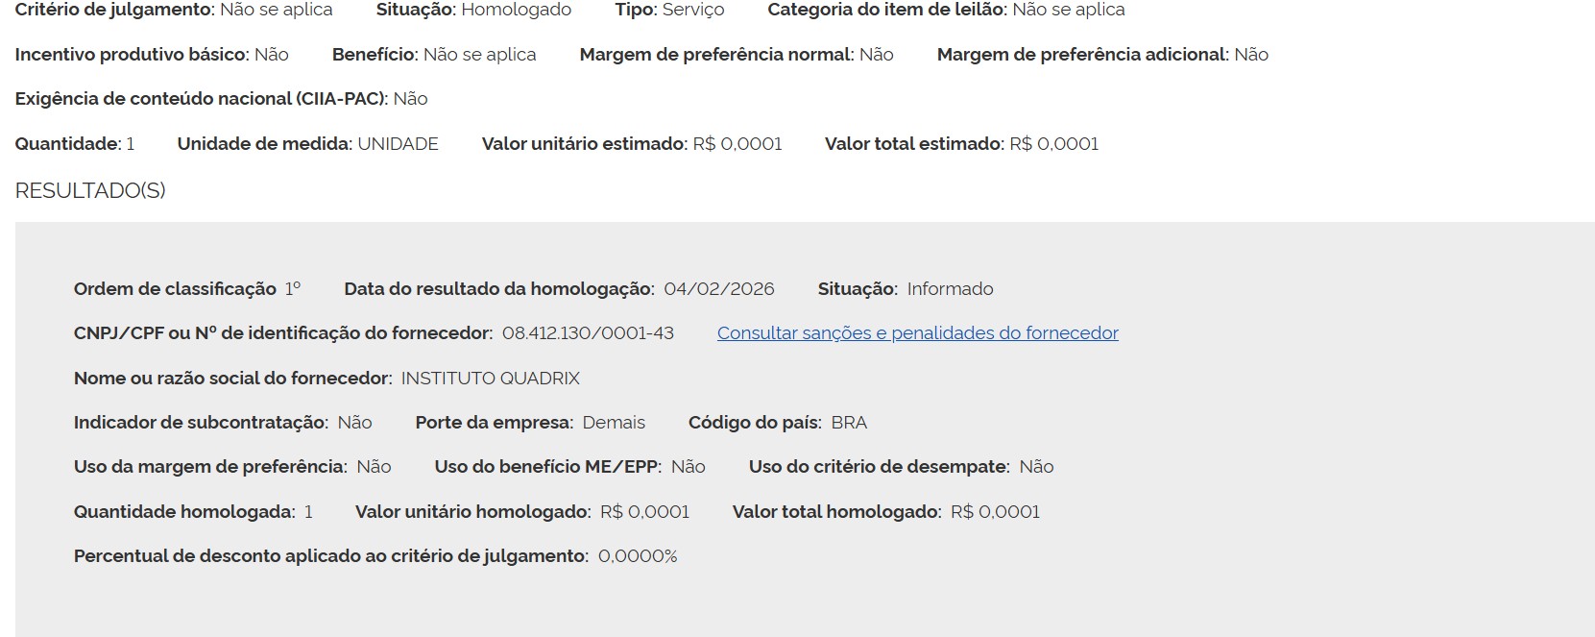Image resolution: width=1595 pixels, height=637 pixels.
Task: Click the Situação value Homologado
Action: click(x=516, y=10)
